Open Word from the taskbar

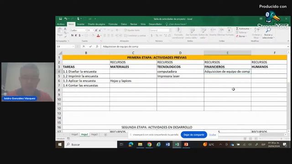[x=168, y=144]
